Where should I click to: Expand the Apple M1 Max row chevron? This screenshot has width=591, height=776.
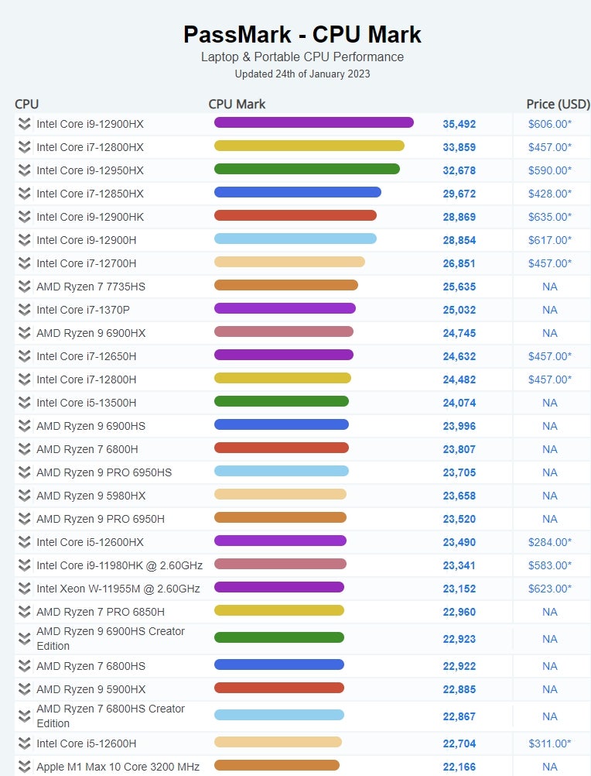point(24,767)
